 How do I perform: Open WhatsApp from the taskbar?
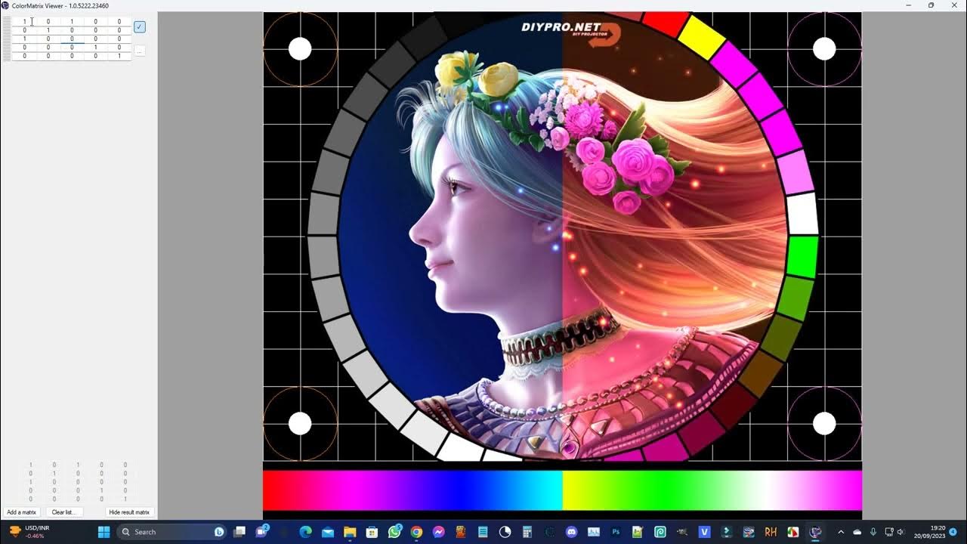(x=394, y=532)
